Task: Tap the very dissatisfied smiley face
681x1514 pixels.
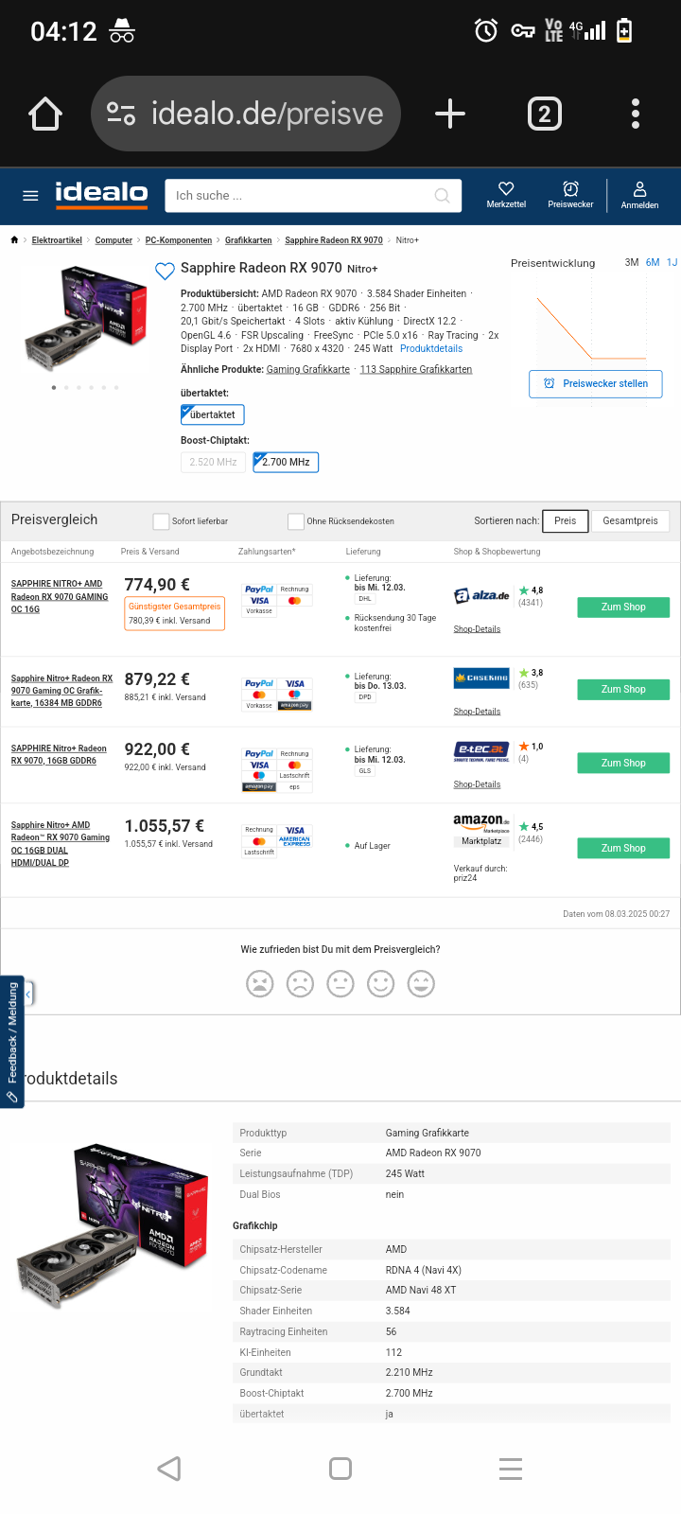Action: (x=260, y=984)
